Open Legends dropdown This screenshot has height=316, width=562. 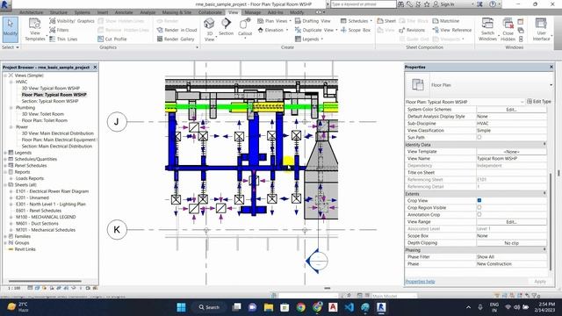(309, 39)
